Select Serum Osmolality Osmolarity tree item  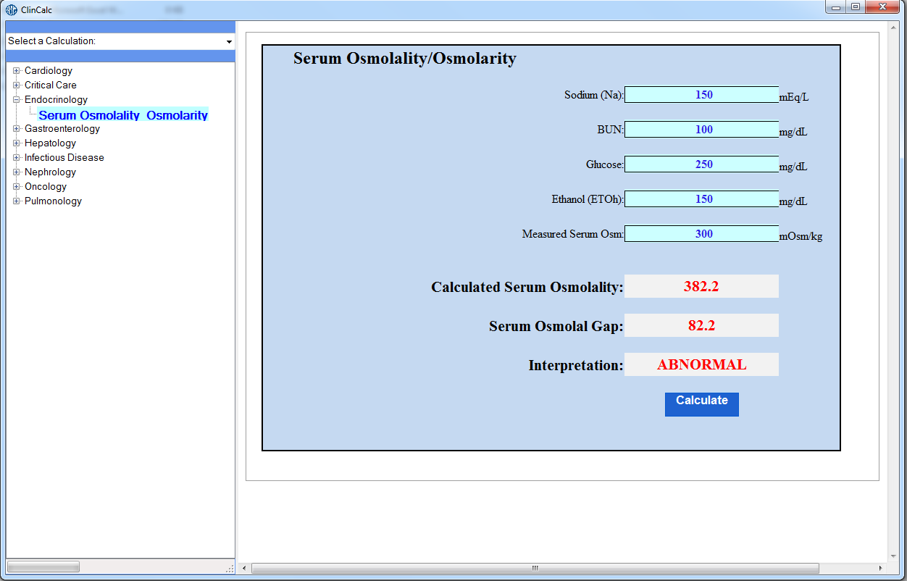[x=123, y=115]
